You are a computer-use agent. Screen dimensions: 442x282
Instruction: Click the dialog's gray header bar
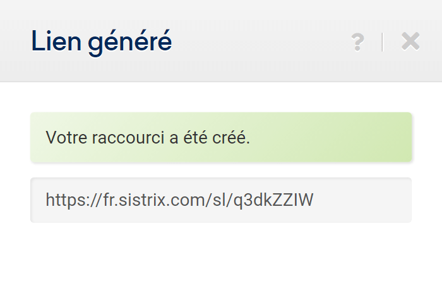[221, 41]
